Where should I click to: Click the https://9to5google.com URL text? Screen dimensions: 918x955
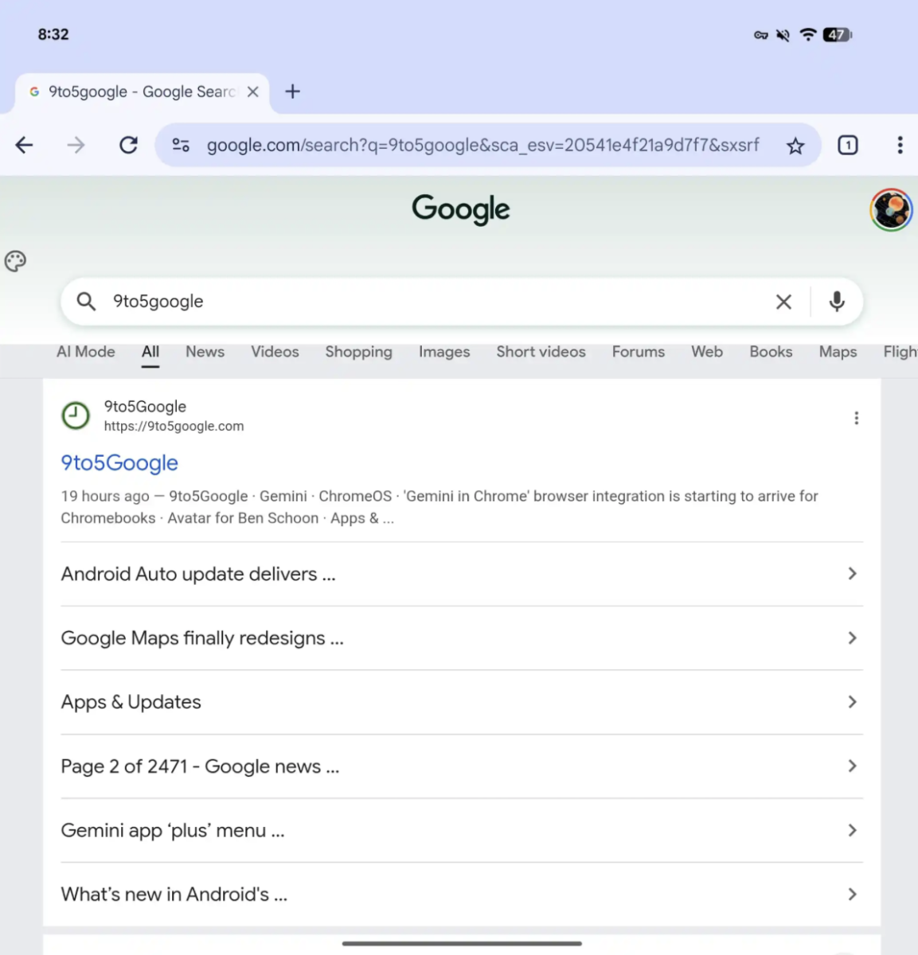(174, 427)
